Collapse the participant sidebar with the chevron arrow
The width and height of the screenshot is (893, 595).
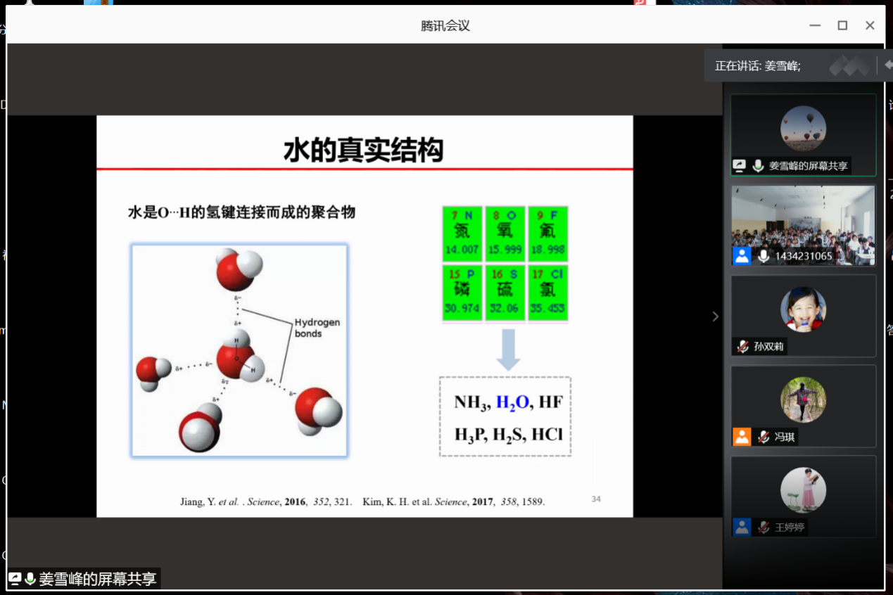point(715,316)
